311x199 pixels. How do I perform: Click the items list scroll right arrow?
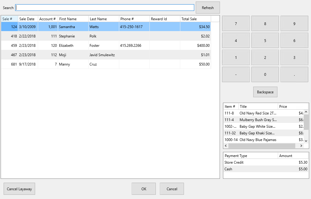301,146
